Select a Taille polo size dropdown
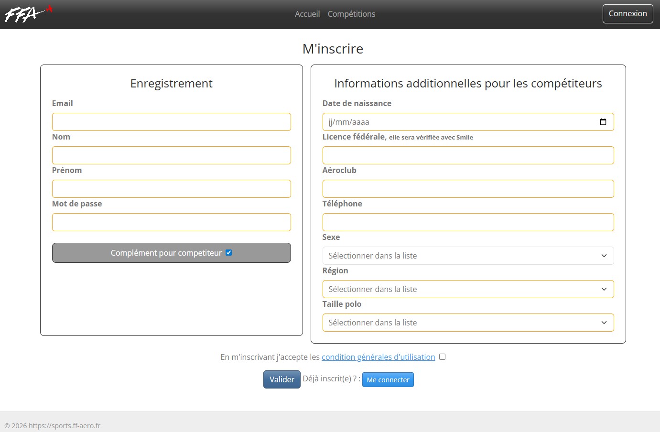Viewport: 660px width, 432px height. click(x=467, y=323)
